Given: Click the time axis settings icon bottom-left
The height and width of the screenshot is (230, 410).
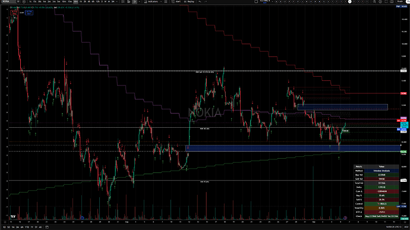Looking at the screenshot, I should click(5, 222).
